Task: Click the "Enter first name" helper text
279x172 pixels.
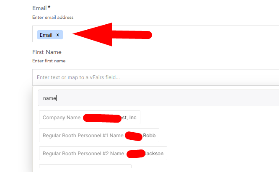Action: point(49,61)
